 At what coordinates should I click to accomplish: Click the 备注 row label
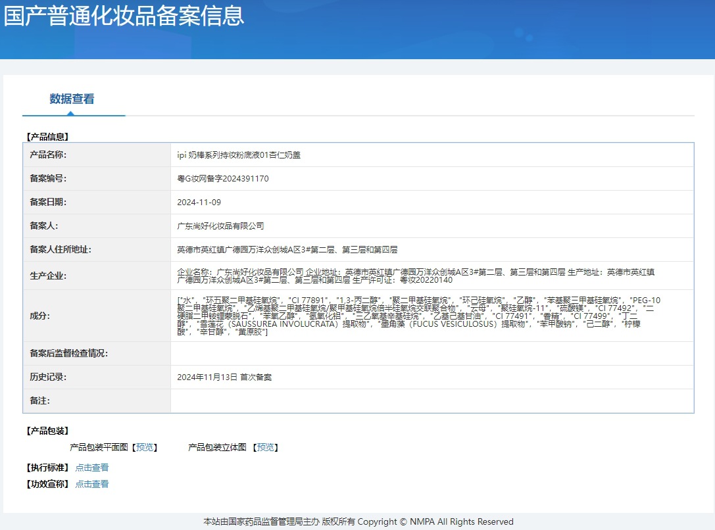pos(39,401)
